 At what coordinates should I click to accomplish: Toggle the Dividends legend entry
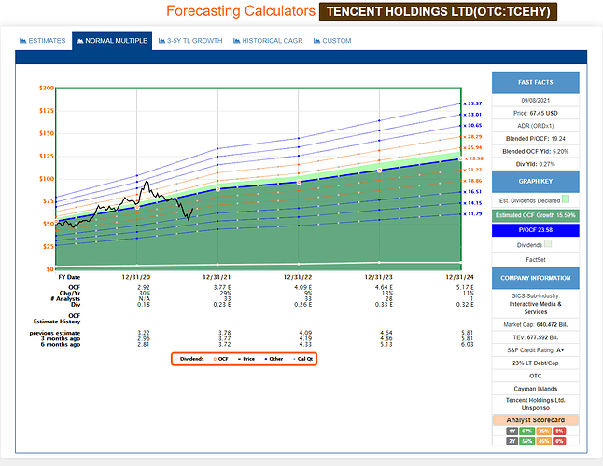coord(189,359)
